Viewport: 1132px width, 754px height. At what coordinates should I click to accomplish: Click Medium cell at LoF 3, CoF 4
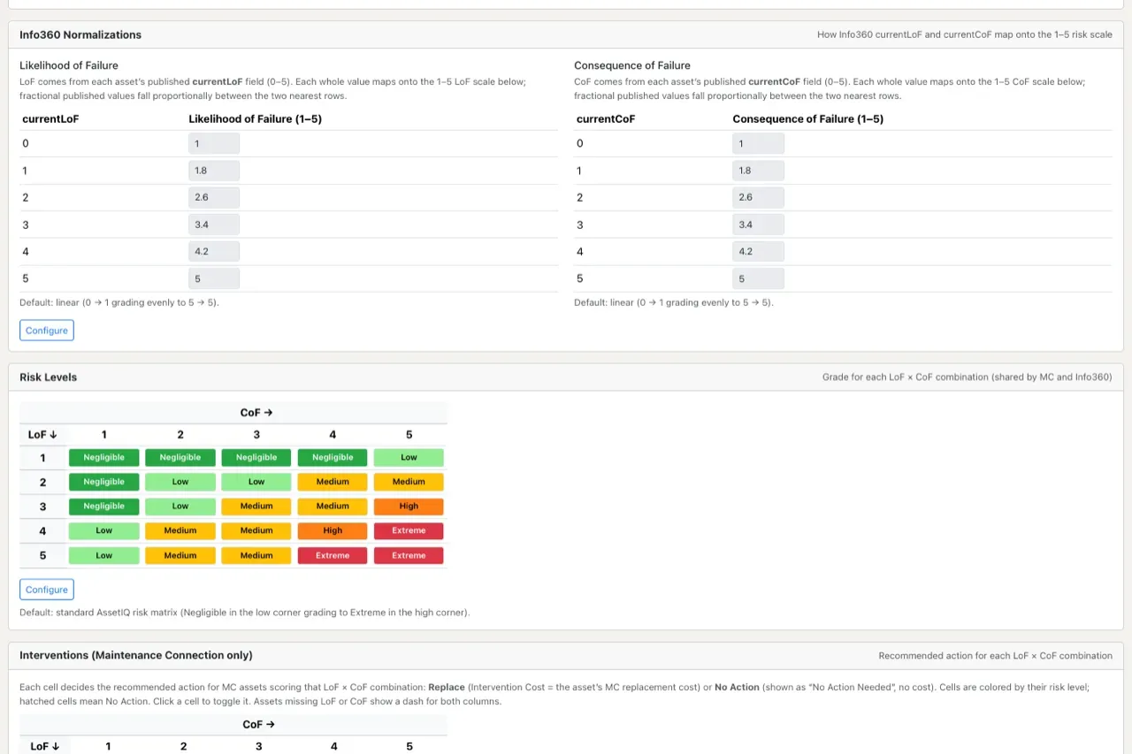[x=333, y=506]
